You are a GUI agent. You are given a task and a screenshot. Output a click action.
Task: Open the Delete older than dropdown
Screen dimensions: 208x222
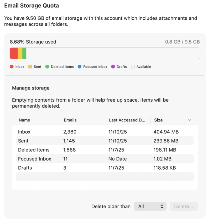150,206
